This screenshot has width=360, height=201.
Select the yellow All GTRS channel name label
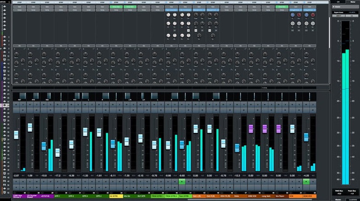coord(116,196)
